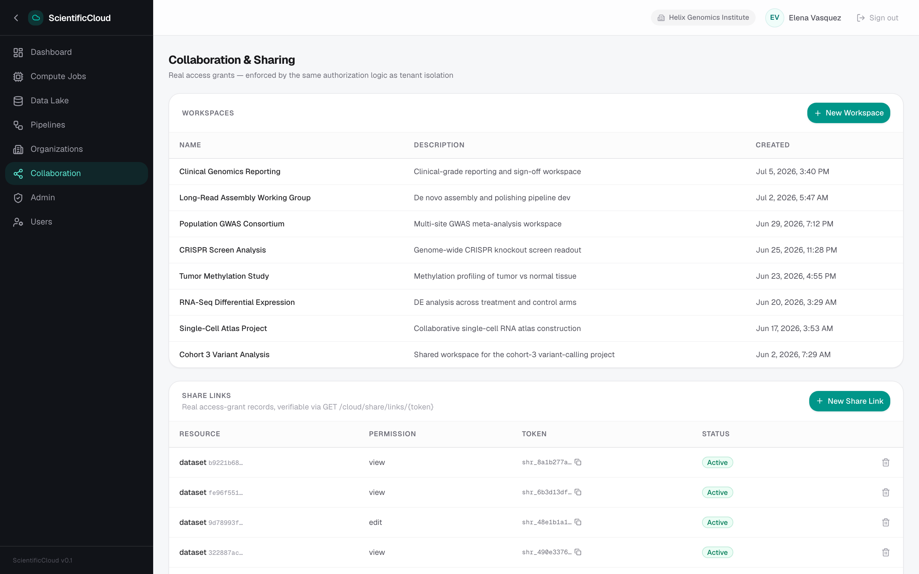Open the Dashboard page
The height and width of the screenshot is (574, 919).
click(76, 52)
